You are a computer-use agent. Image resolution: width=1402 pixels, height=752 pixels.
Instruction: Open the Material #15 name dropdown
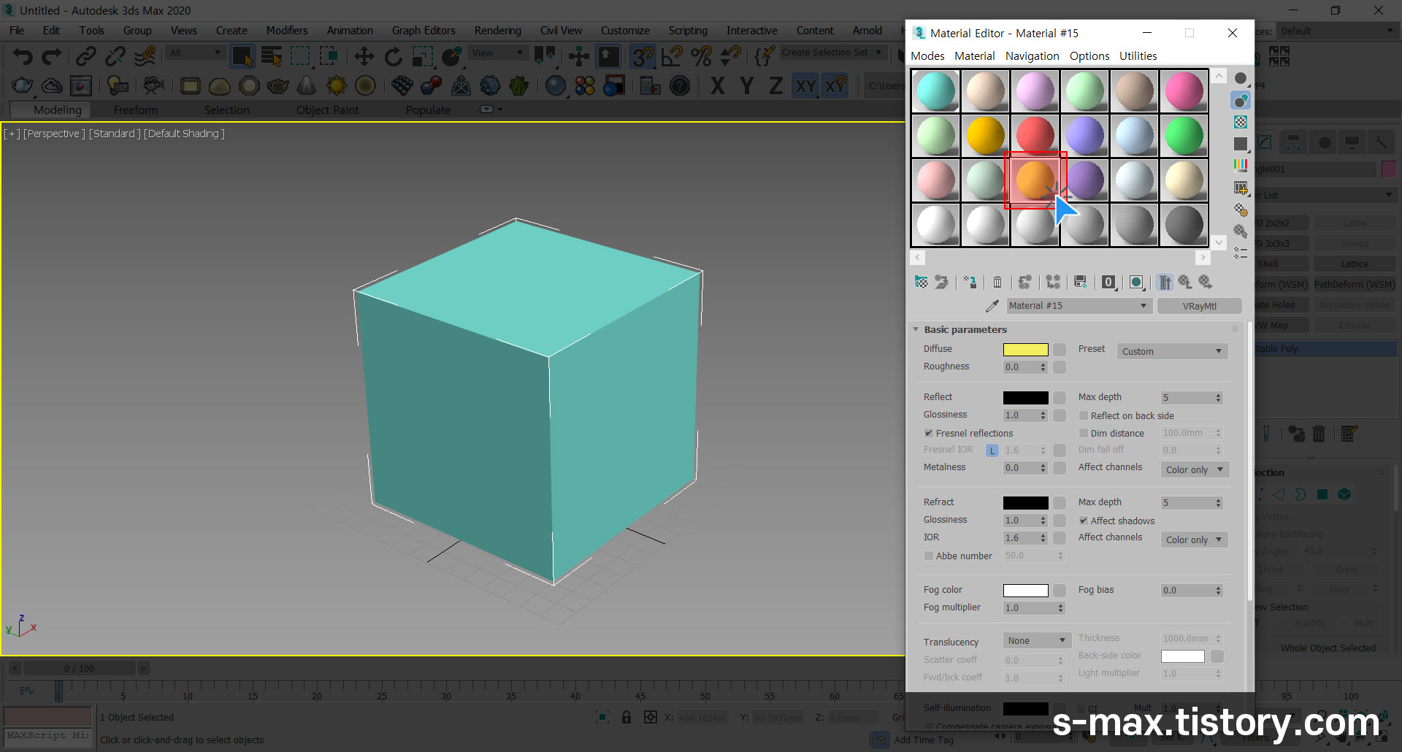[1079, 306]
